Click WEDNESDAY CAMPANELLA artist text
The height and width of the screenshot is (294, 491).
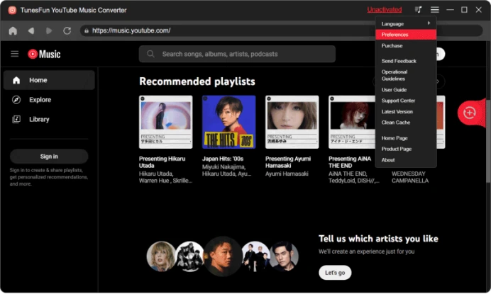(410, 177)
